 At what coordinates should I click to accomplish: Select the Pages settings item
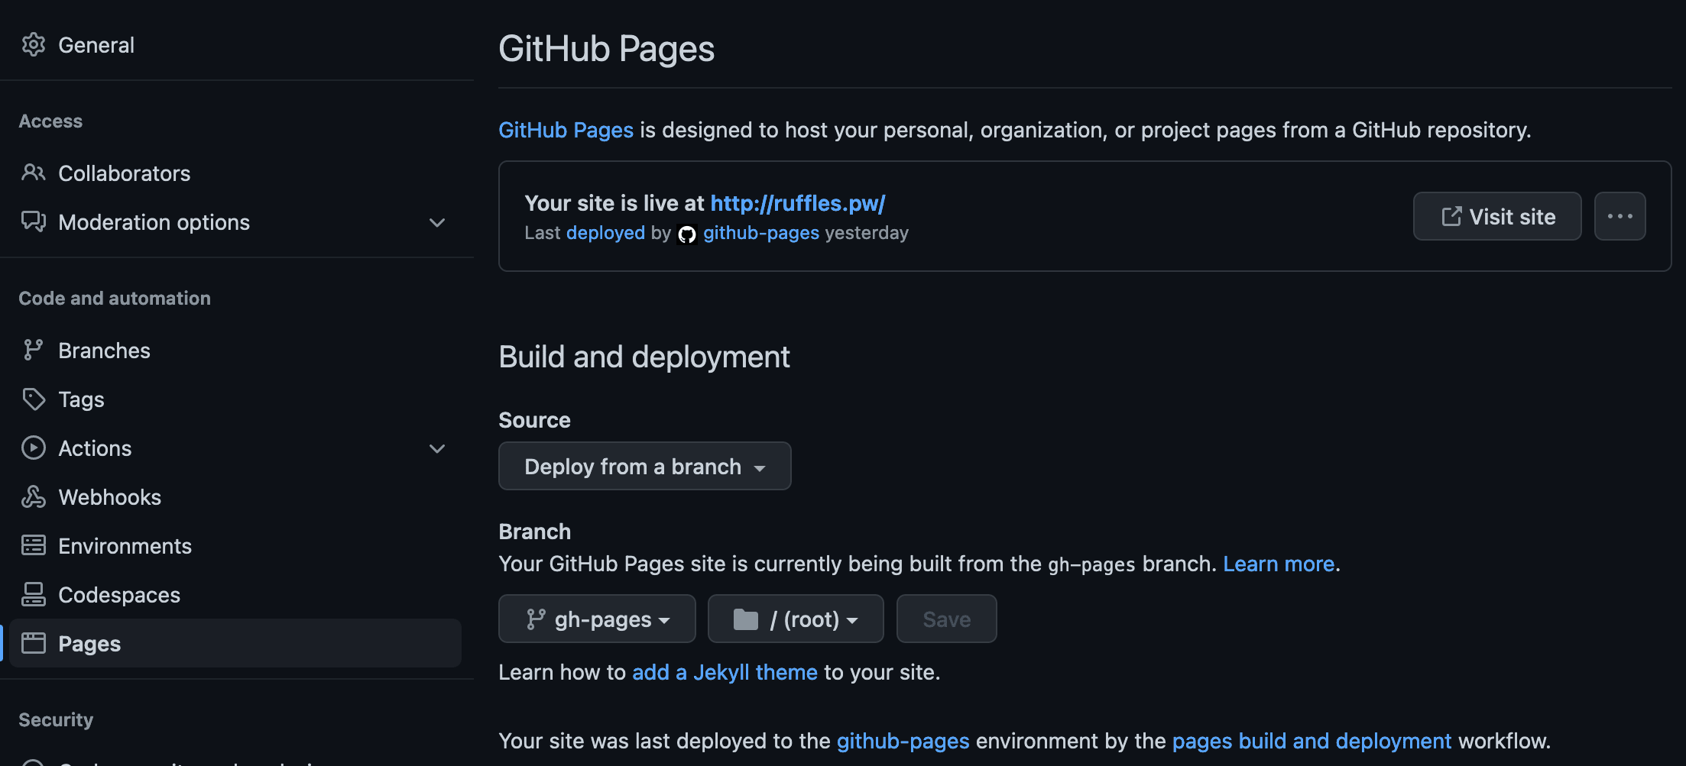click(x=235, y=644)
